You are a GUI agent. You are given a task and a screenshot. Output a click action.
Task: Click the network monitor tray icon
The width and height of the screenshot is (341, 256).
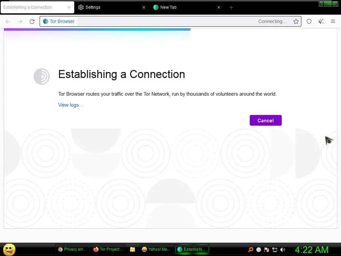click(275, 250)
